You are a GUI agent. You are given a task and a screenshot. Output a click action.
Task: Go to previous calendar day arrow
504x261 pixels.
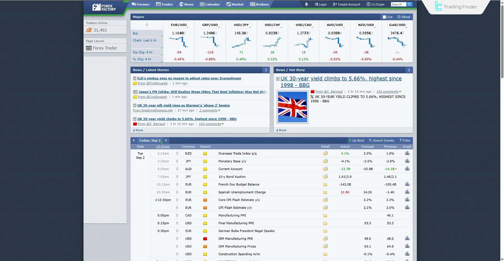coord(133,140)
